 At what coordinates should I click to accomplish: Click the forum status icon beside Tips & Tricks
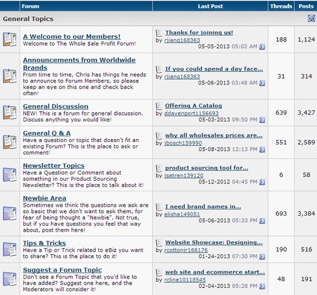coord(10,249)
